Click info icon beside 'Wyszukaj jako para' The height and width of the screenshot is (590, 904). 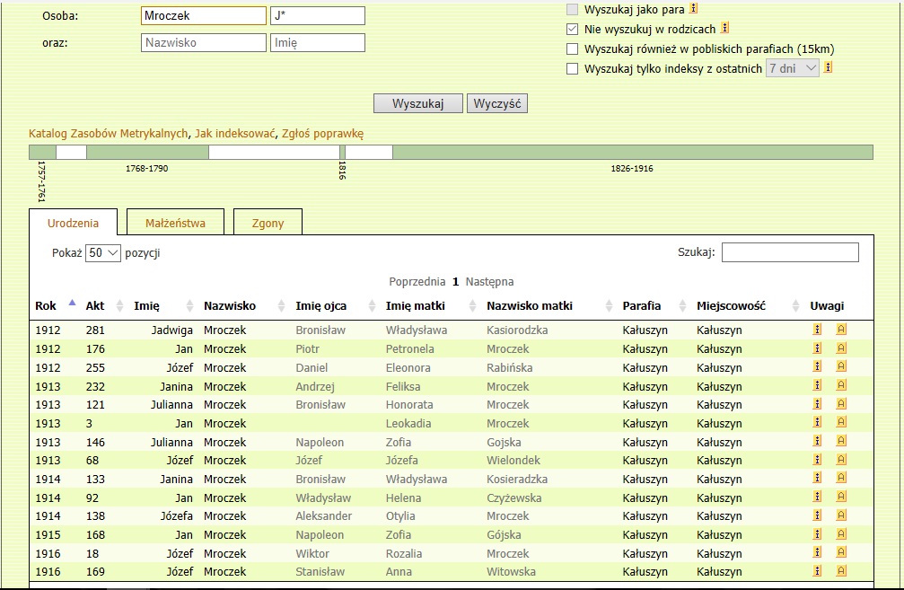[x=693, y=9]
